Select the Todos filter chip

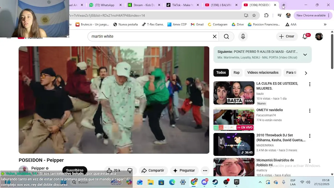coord(221,73)
